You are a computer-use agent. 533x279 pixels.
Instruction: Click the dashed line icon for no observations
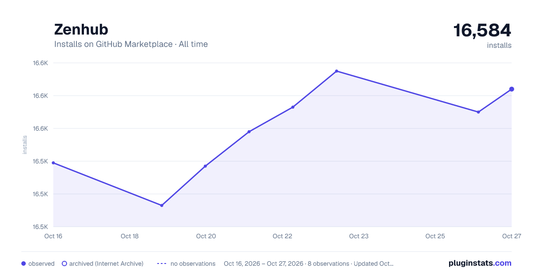(162, 263)
